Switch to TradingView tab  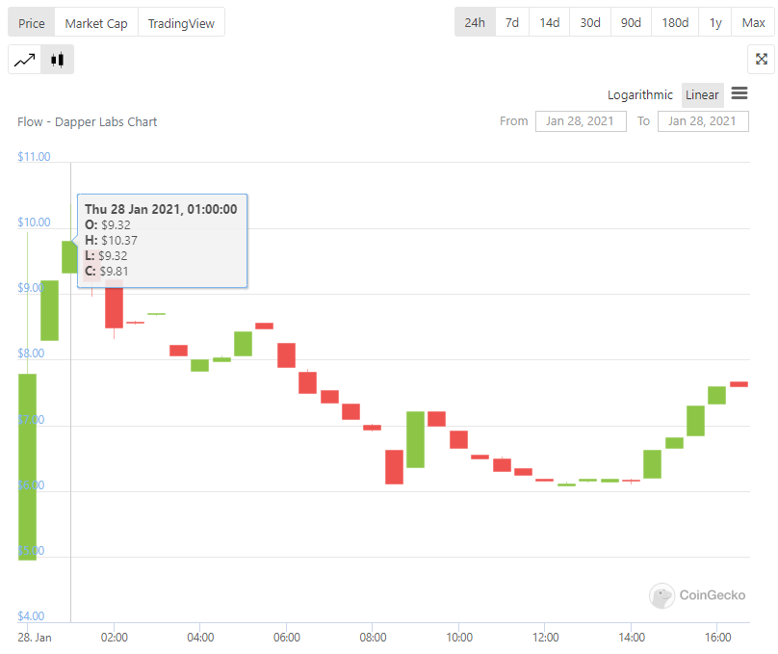tap(181, 23)
